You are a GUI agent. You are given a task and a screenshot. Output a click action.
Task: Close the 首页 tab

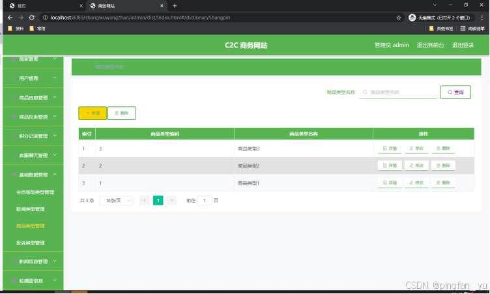(81, 6)
